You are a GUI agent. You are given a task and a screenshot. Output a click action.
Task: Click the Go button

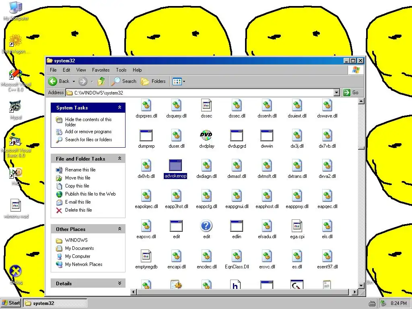pos(351,93)
